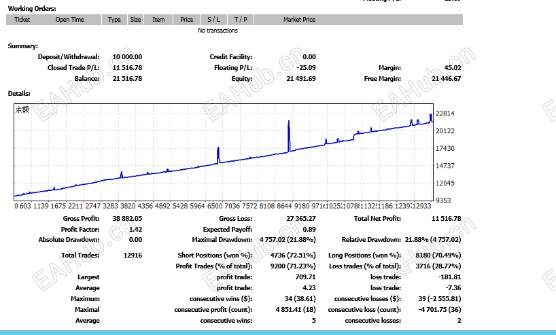The image size is (556, 335).
Task: Select average profit trade value 4.23
Action: coord(309,288)
